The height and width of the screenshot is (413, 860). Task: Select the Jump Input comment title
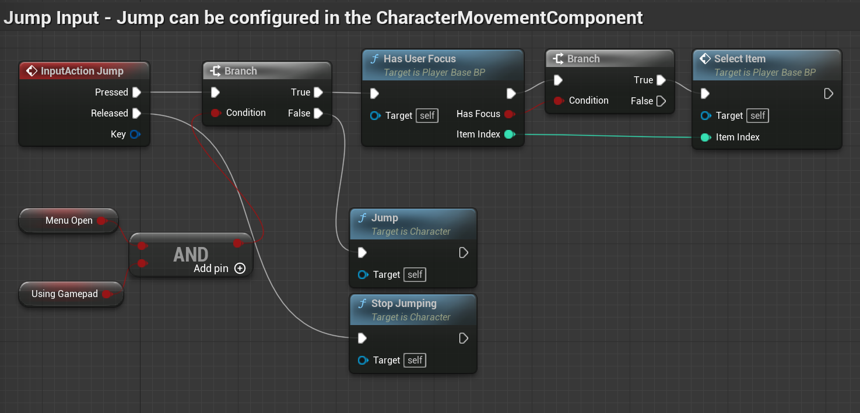pyautogui.click(x=323, y=18)
